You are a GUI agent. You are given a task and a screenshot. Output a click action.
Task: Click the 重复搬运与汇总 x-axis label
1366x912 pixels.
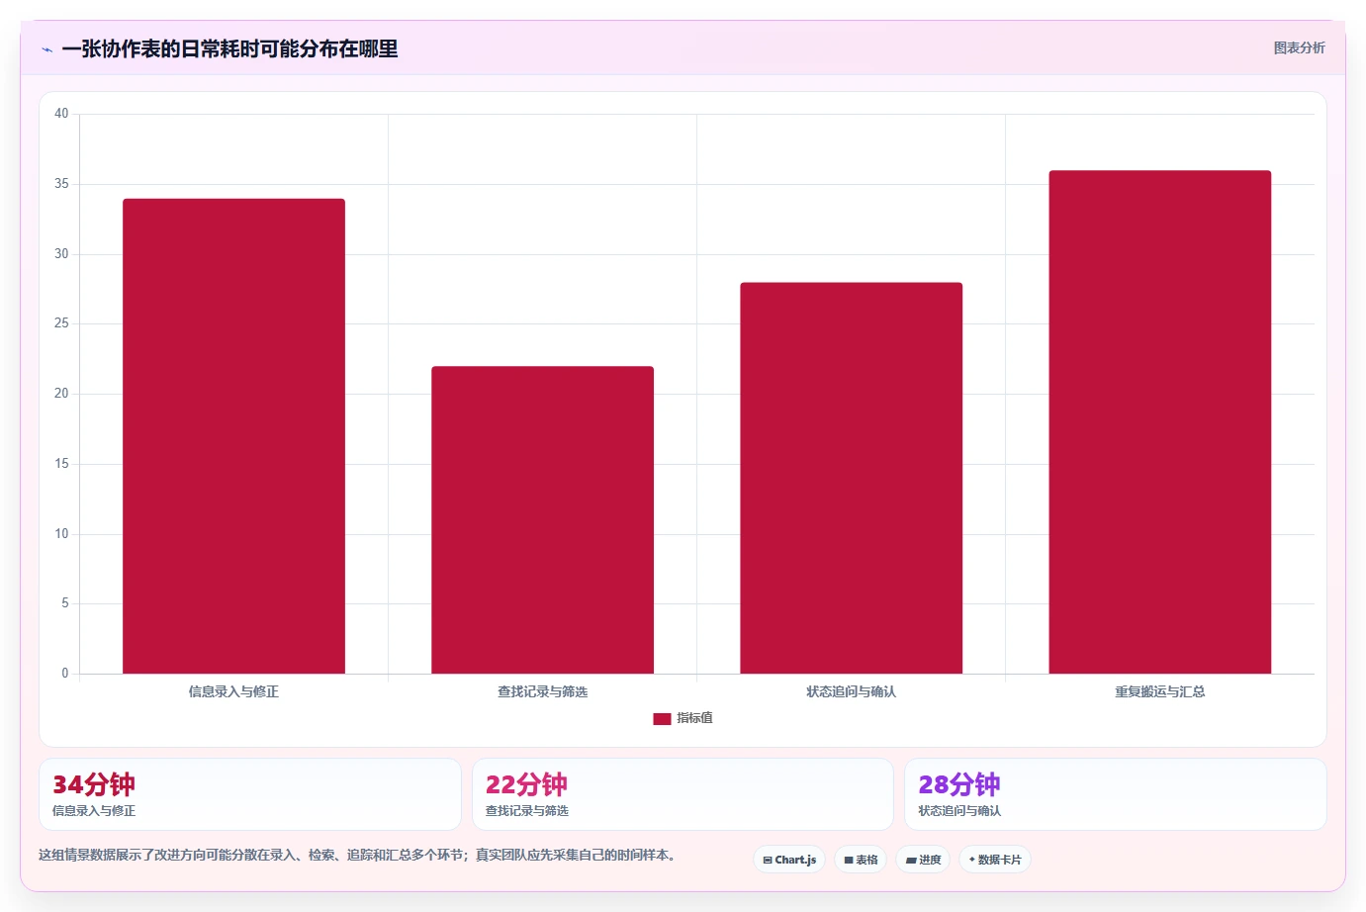[x=1159, y=691]
